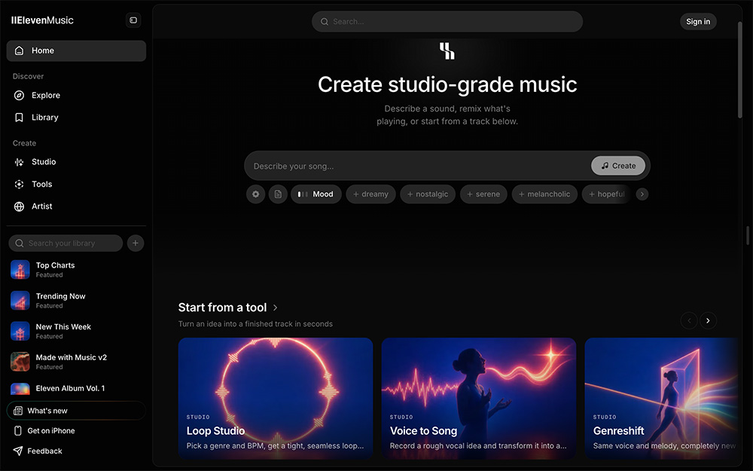Show more mood tags with right chevron

pyautogui.click(x=642, y=194)
